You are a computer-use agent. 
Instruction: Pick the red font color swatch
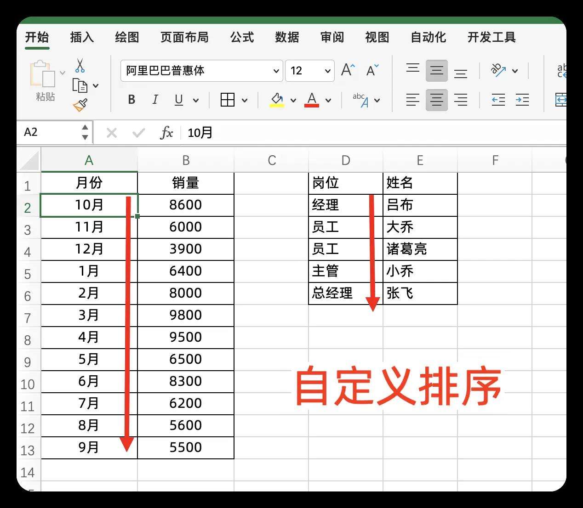pos(312,100)
